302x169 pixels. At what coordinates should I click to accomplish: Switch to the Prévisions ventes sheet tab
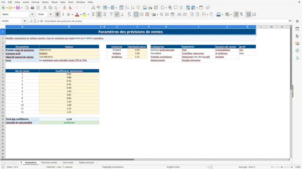point(49,163)
